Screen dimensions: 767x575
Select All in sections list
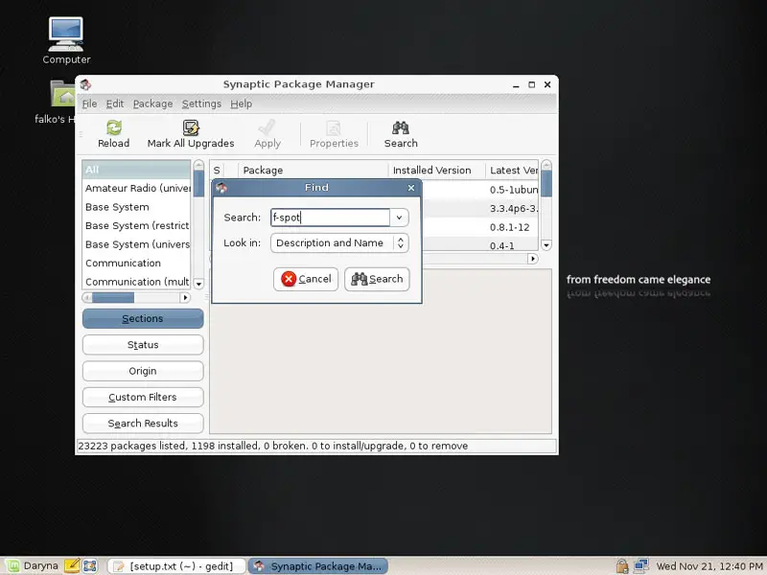coord(136,170)
